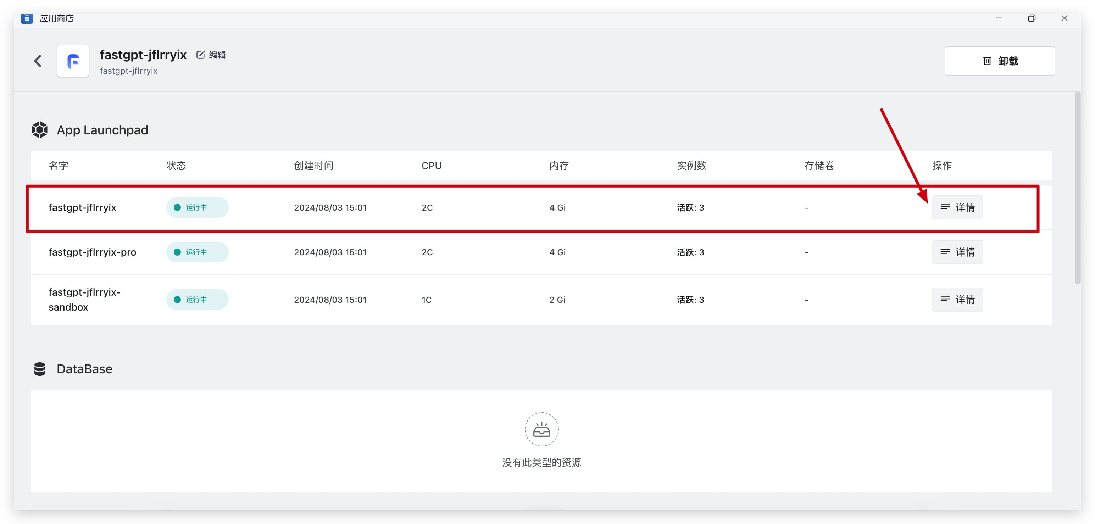Click the App Launchpad section icon
The image size is (1095, 524).
click(39, 130)
